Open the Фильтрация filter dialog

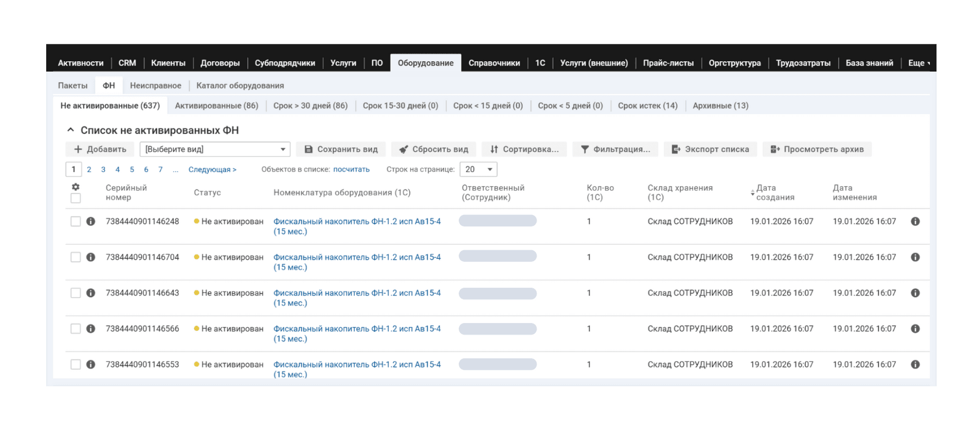(615, 149)
